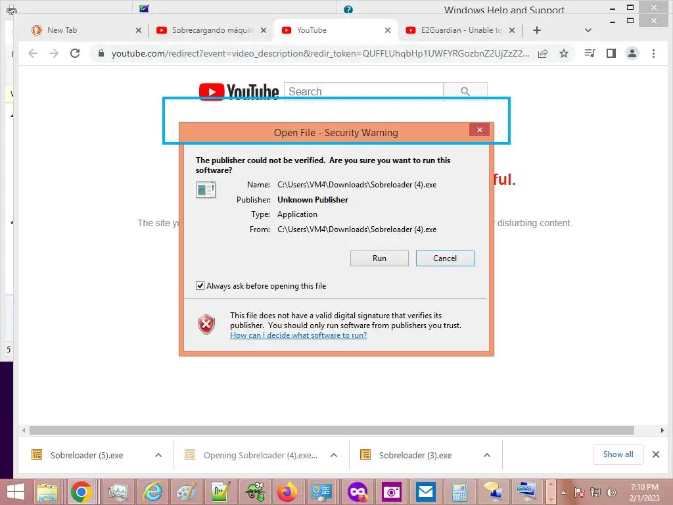Open the Control Panel taskbar icon

(x=321, y=492)
